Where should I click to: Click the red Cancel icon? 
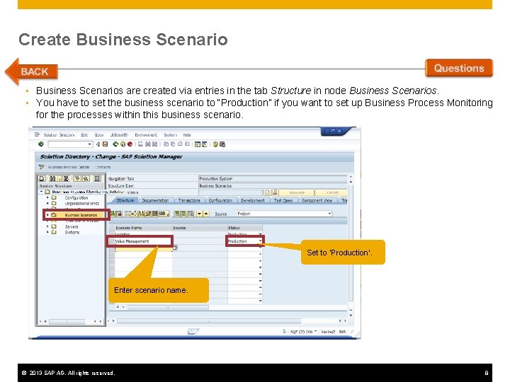tap(130, 144)
